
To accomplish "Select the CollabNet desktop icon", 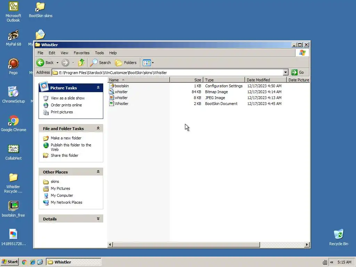I will (x=14, y=152).
